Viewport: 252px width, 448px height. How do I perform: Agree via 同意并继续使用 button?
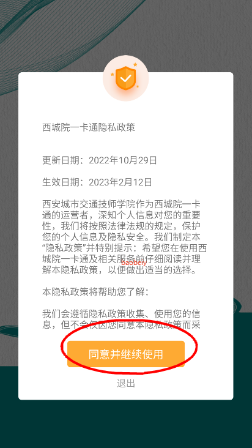point(126,354)
